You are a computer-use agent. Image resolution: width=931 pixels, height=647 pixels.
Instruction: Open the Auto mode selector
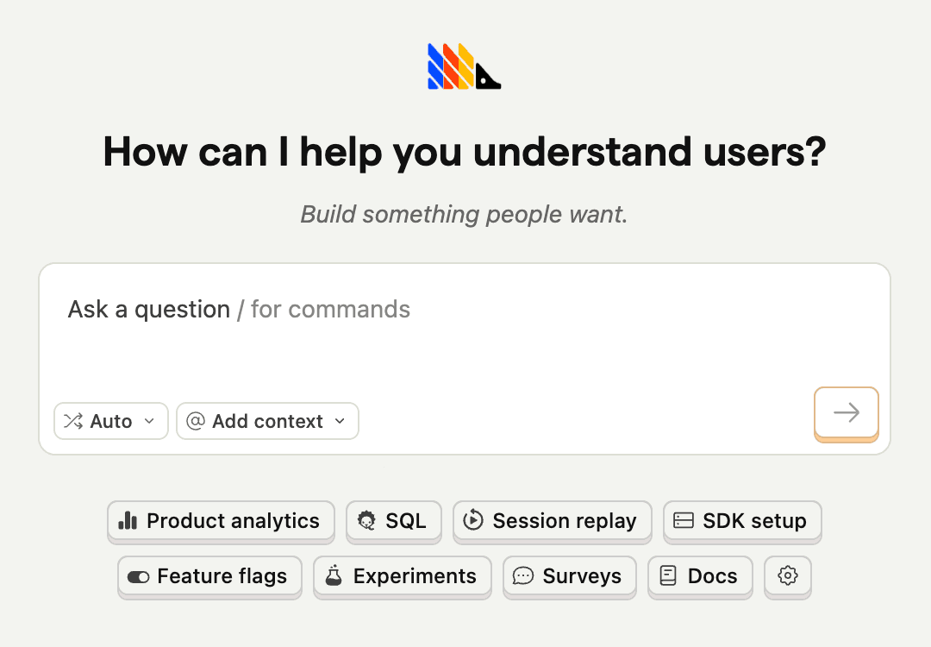coord(111,421)
